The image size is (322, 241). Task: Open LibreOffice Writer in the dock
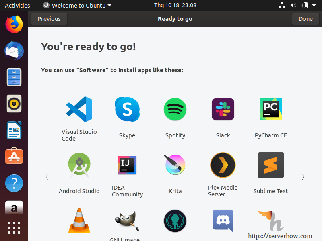pyautogui.click(x=14, y=130)
